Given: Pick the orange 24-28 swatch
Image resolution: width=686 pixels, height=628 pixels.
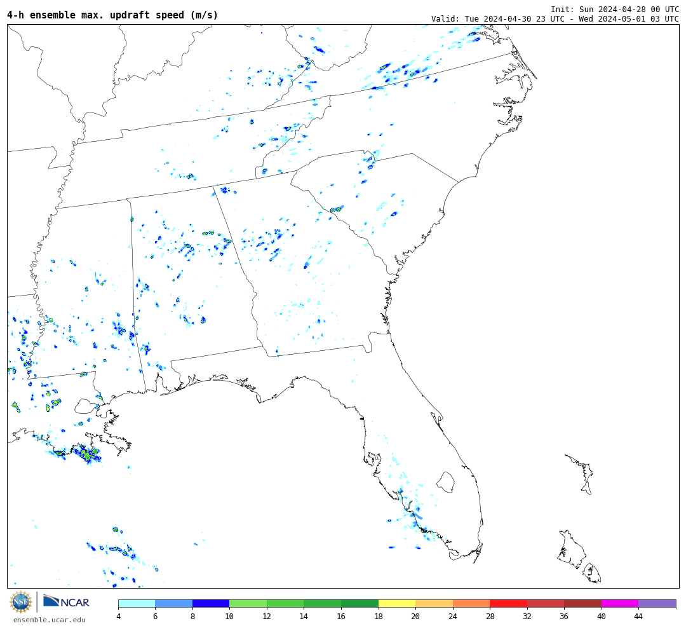Looking at the screenshot, I should pos(471,603).
